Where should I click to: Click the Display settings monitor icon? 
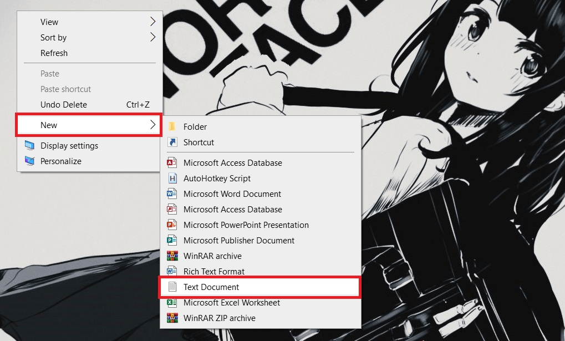29,146
